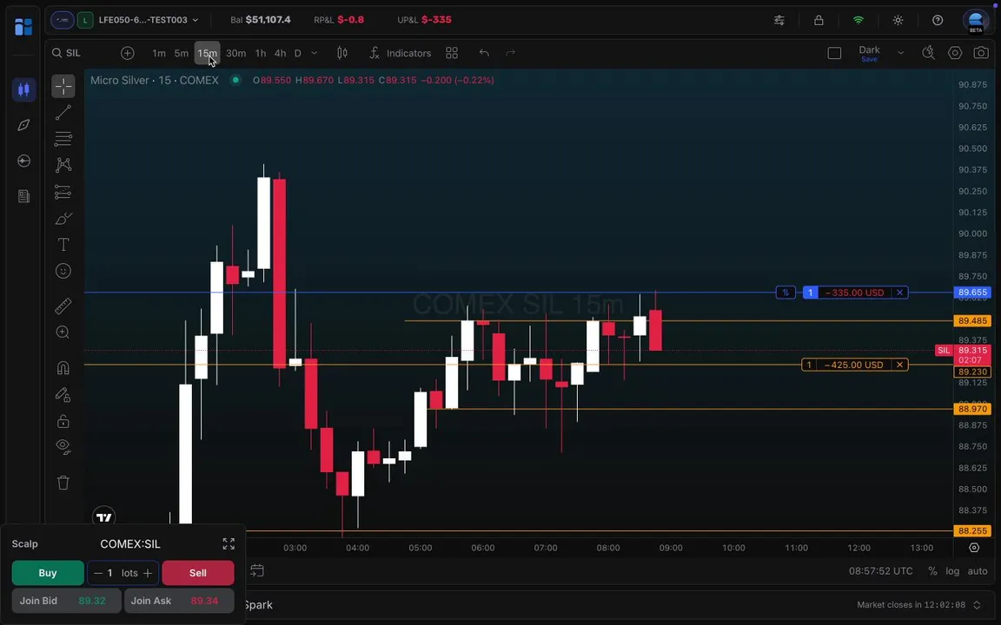Open chart settings hexagon icon

tap(955, 53)
